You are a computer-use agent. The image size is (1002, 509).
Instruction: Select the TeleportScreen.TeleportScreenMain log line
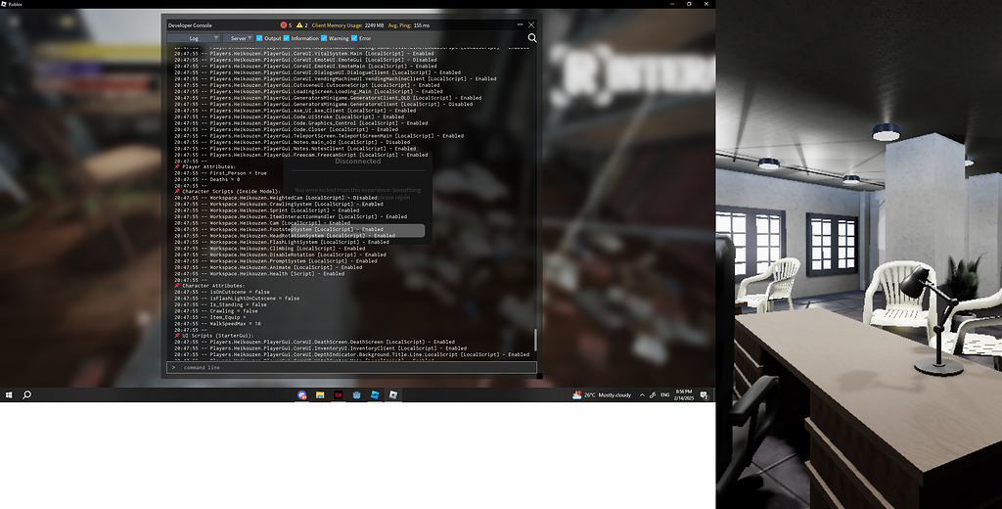click(320, 135)
